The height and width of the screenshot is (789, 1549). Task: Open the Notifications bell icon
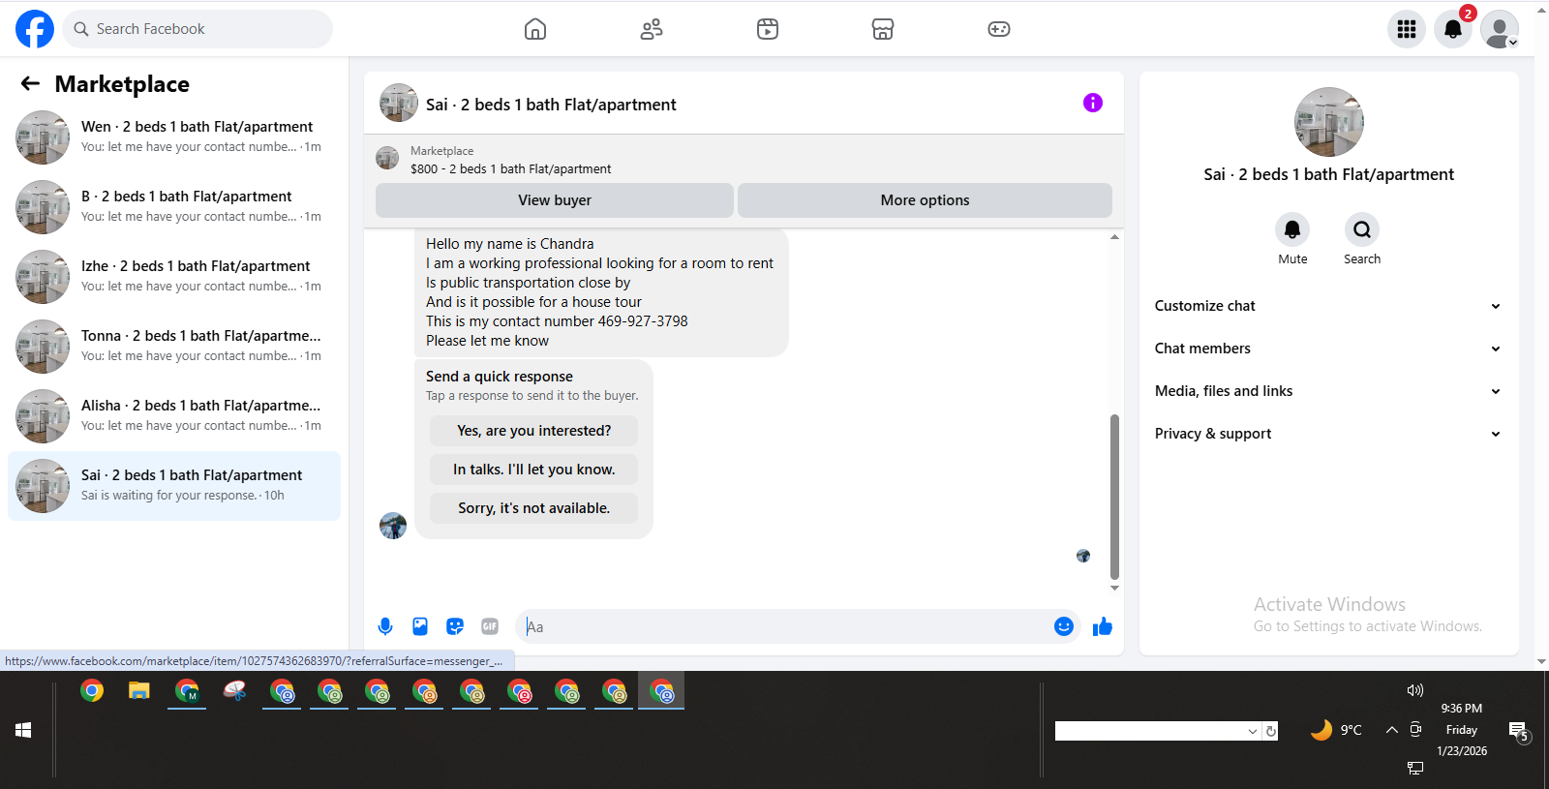click(x=1453, y=29)
